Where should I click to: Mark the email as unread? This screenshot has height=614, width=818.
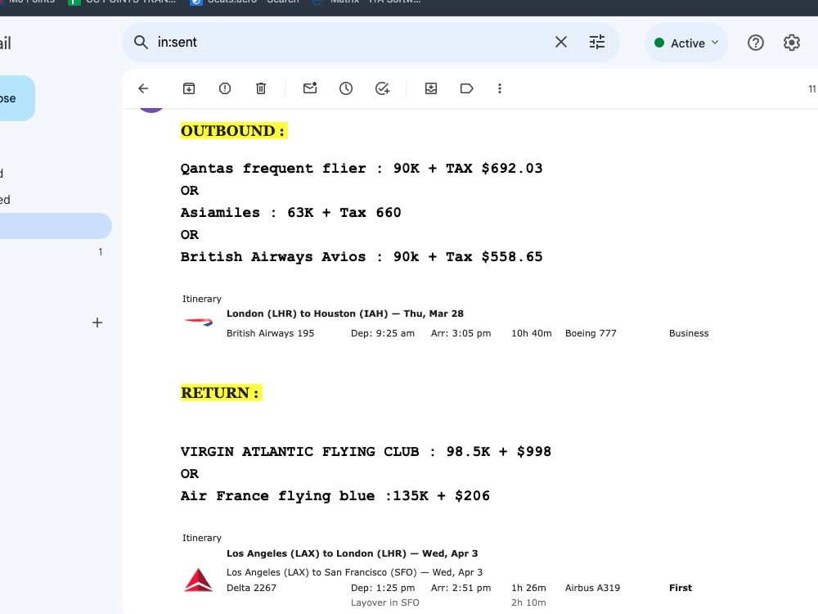pos(310,88)
